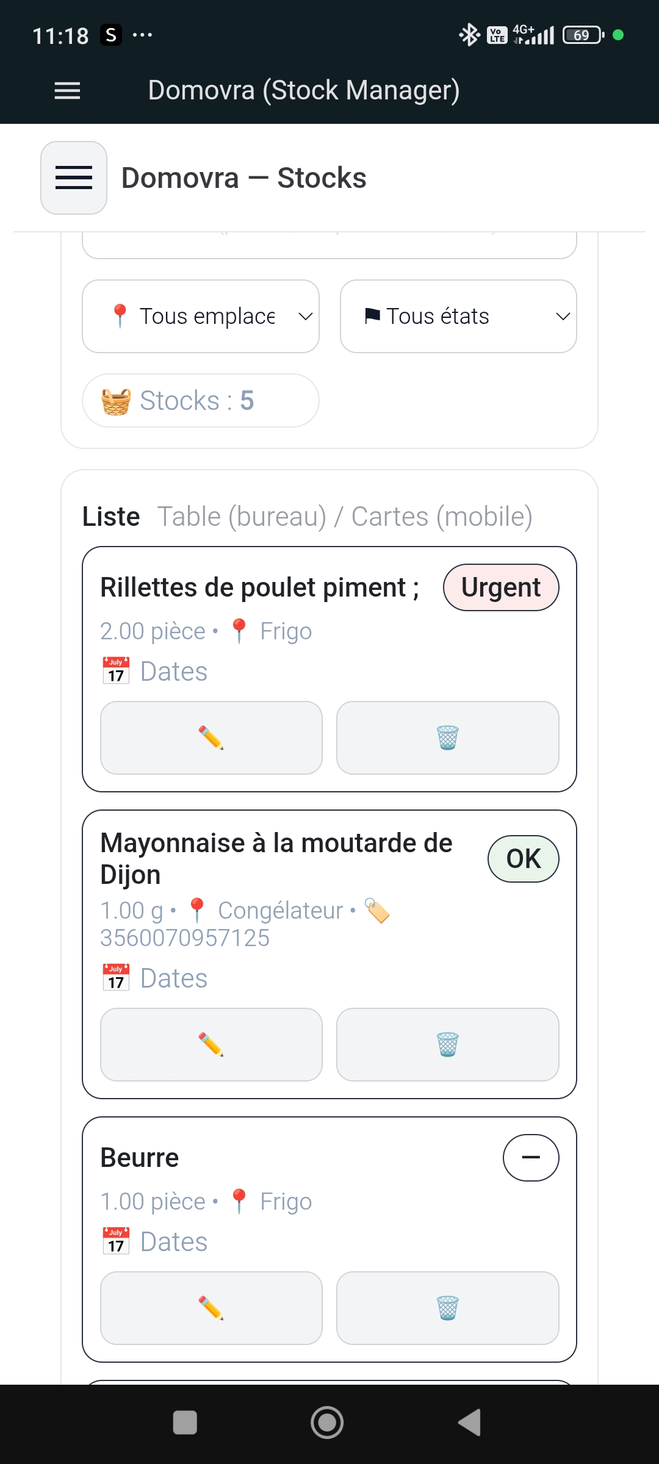The image size is (659, 1464).
Task: Tap the Stocks : 5 counter chip
Action: [x=201, y=400]
